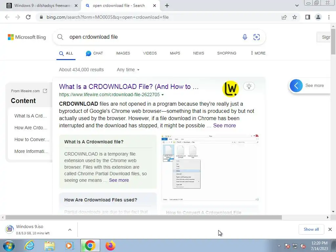Switch to the VIDEOS tab
This screenshot has width=336, height=252.
[x=150, y=53]
